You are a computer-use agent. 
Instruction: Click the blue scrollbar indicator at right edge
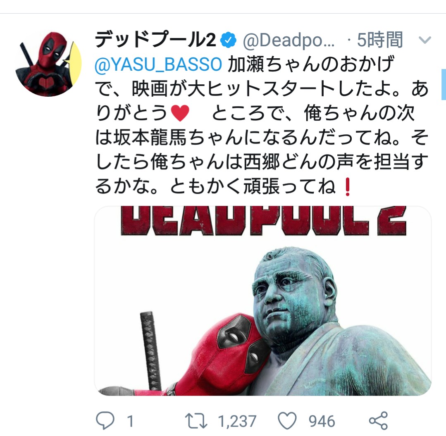[x=444, y=84]
